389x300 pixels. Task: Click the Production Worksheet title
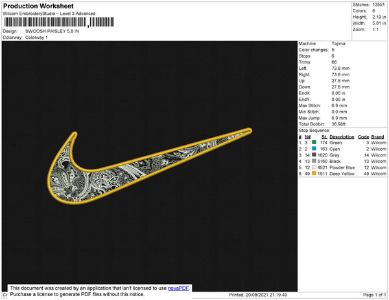pos(38,6)
